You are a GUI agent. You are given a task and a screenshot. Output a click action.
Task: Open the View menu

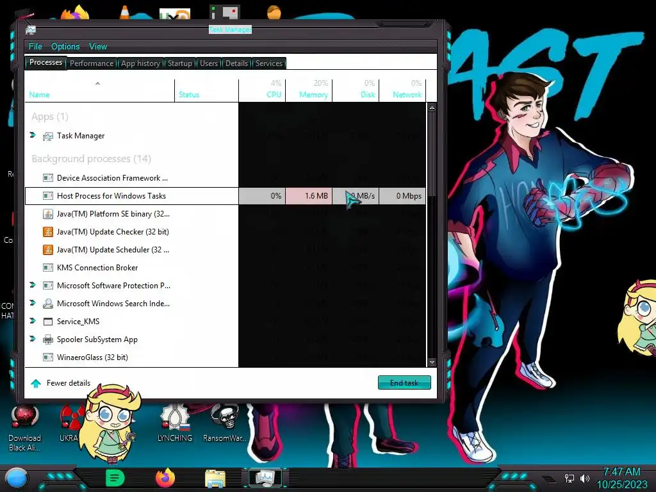pos(98,46)
